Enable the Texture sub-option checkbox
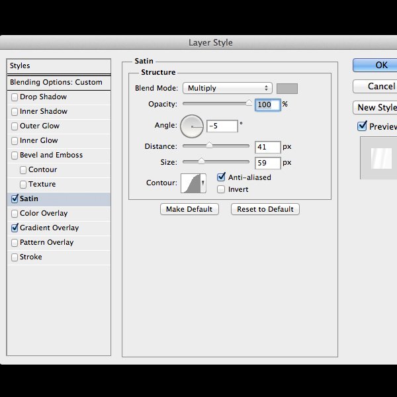The width and height of the screenshot is (397, 397). [x=23, y=185]
